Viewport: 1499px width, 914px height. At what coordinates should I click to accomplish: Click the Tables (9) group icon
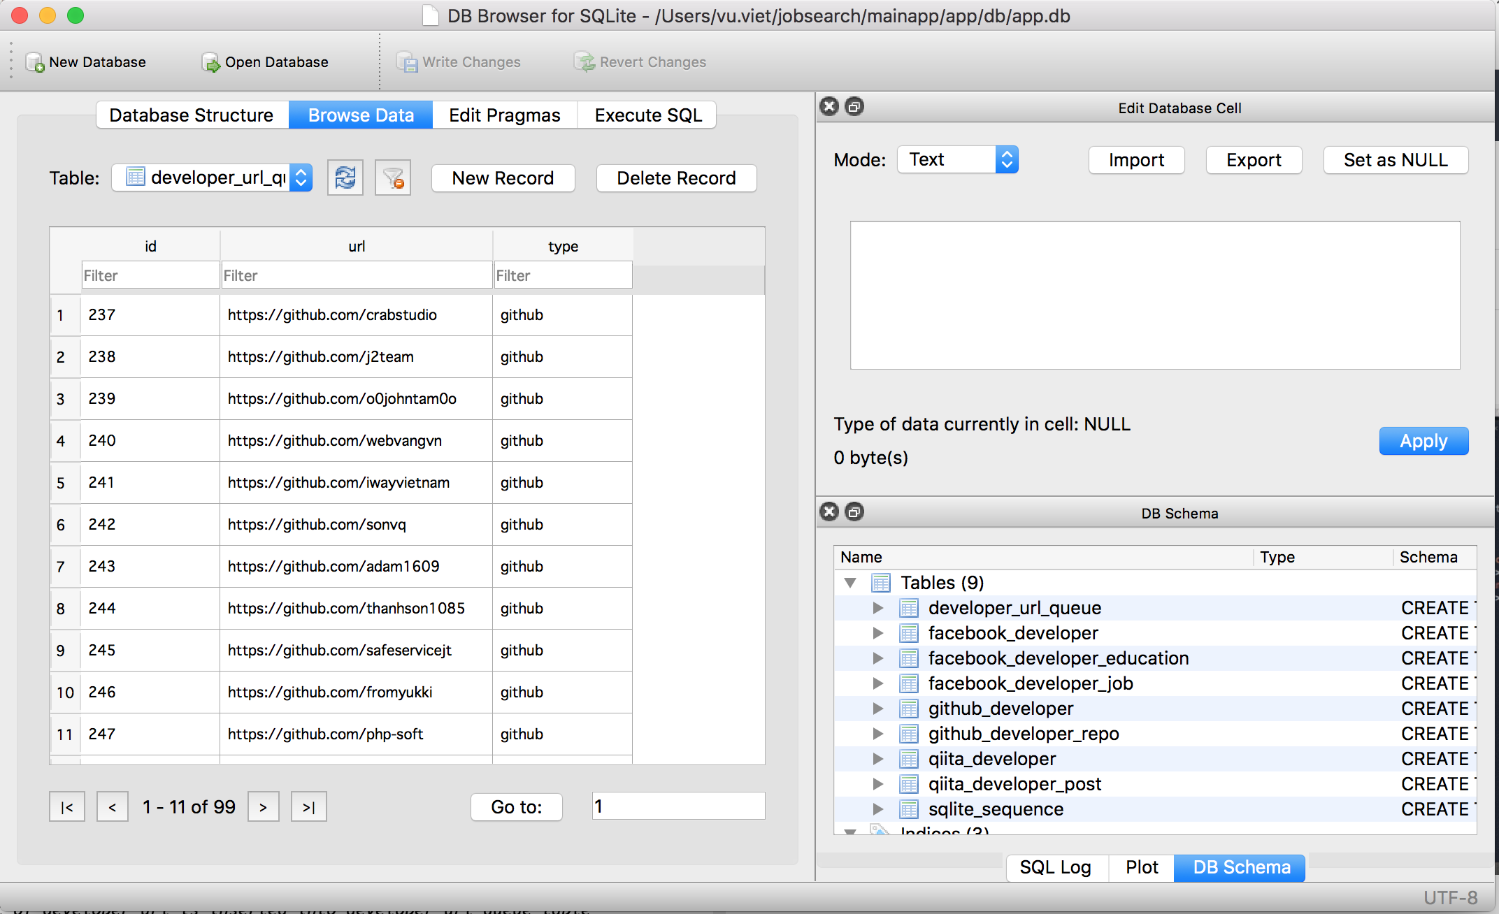[x=880, y=583]
